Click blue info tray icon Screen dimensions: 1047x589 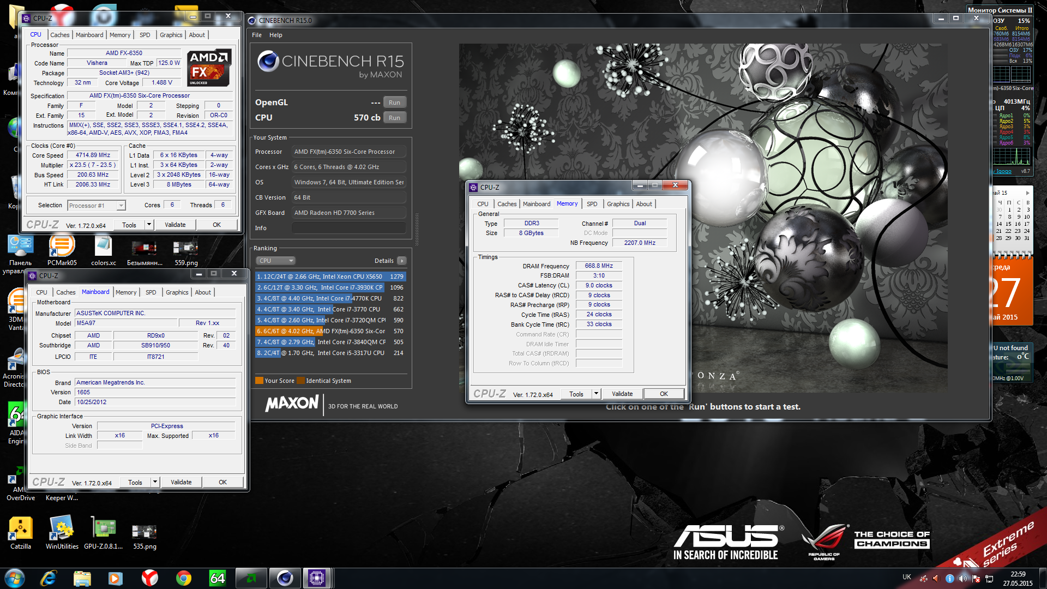949,579
